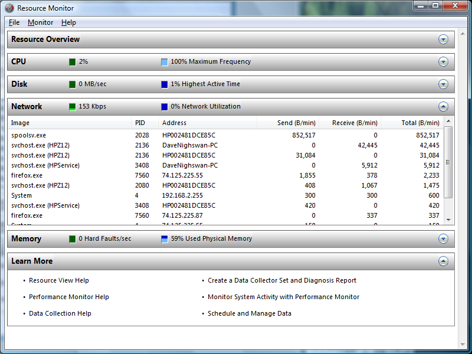The width and height of the screenshot is (472, 354).
Task: Sort network list by Address column
Action: coord(208,123)
